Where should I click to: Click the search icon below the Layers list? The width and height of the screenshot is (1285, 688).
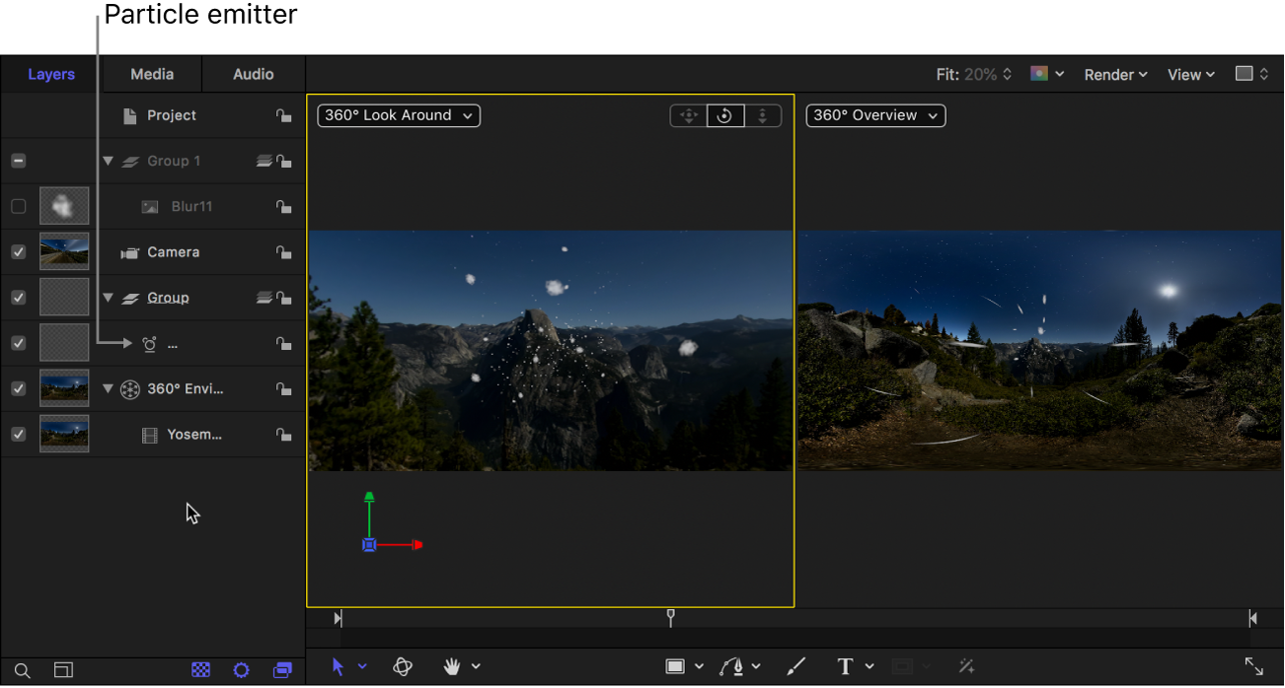(x=22, y=669)
